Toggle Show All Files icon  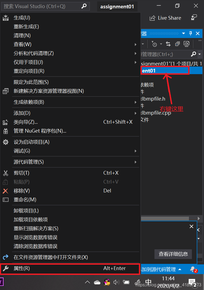(x=187, y=44)
